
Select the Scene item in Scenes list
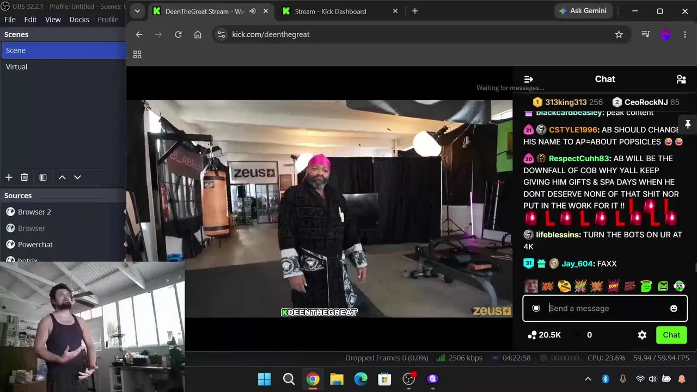[x=63, y=50]
